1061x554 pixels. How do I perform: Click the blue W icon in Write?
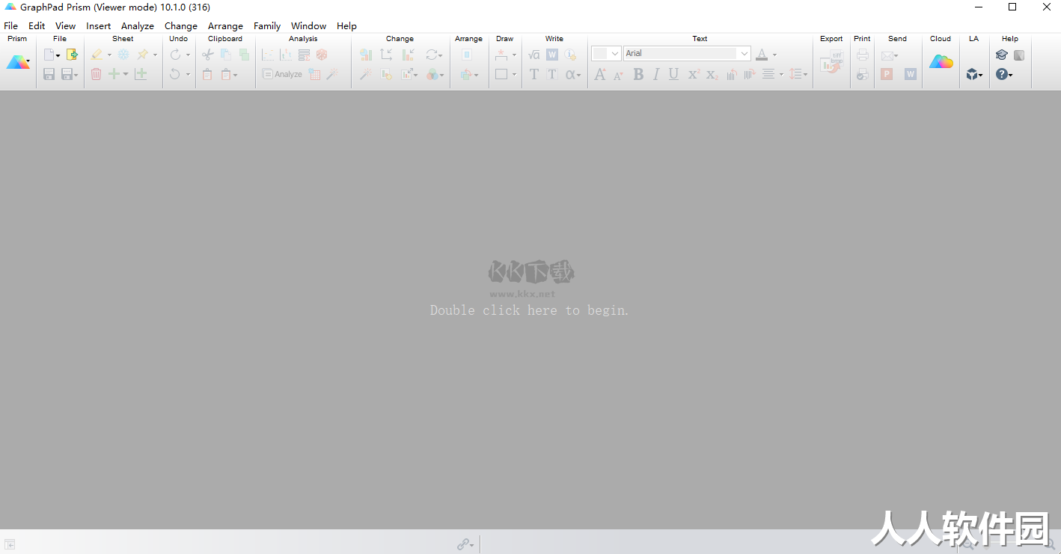coord(552,55)
